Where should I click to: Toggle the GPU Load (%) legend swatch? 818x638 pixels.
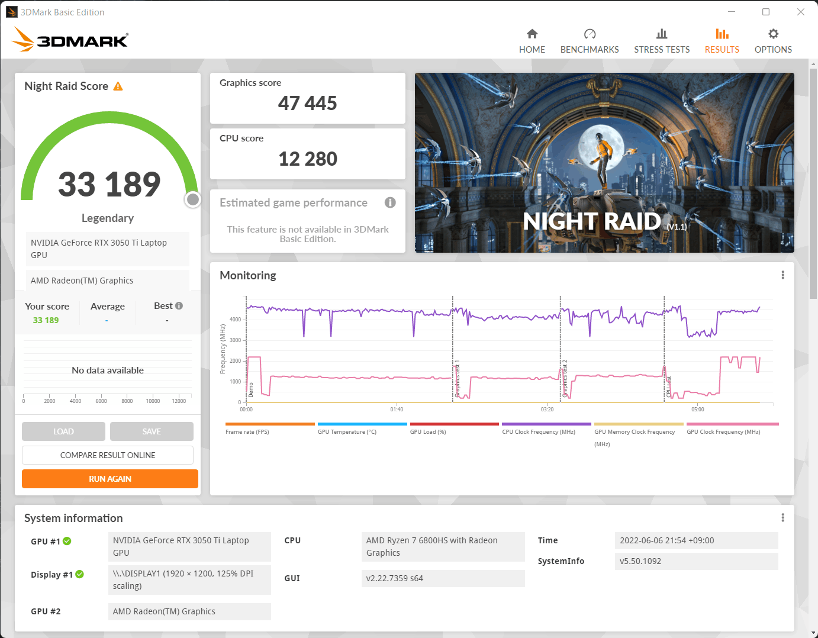pyautogui.click(x=455, y=424)
